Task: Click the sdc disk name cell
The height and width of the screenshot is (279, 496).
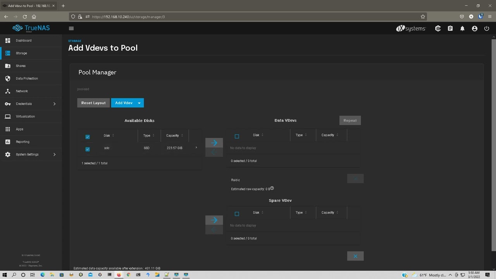Action: (x=107, y=148)
